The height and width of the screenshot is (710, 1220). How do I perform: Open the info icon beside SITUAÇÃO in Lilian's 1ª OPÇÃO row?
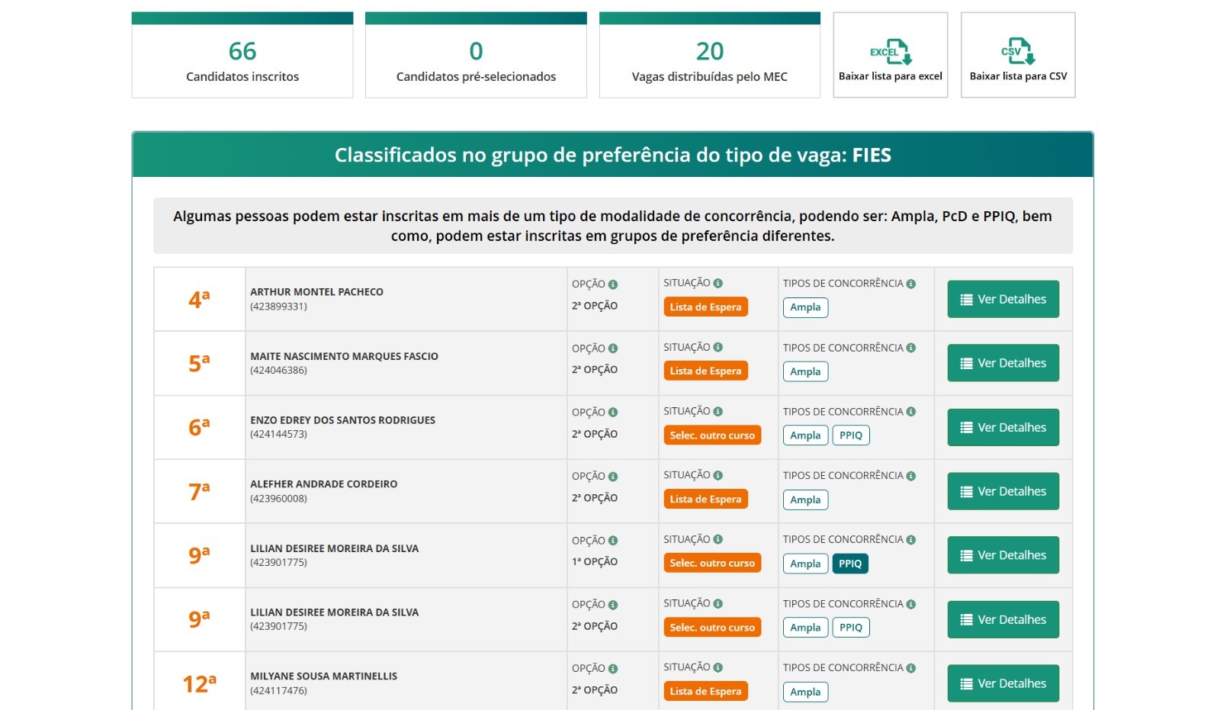click(718, 539)
